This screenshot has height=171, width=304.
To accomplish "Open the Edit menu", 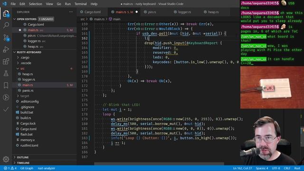I will [x=22, y=4].
